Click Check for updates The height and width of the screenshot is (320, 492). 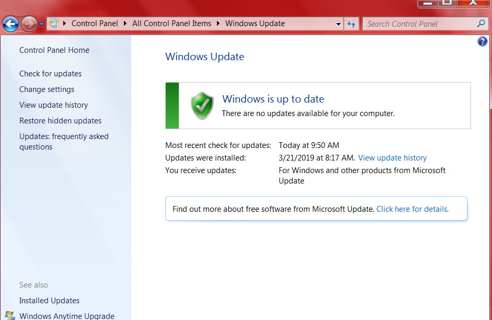pyautogui.click(x=51, y=74)
